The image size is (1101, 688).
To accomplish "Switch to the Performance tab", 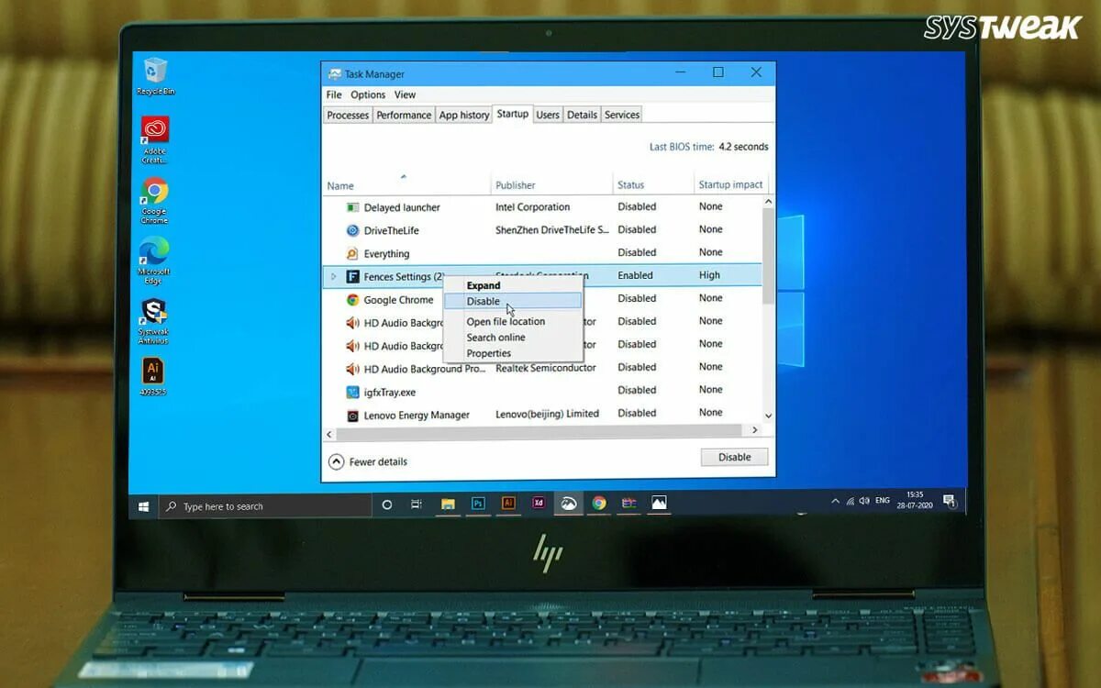I will pyautogui.click(x=404, y=115).
